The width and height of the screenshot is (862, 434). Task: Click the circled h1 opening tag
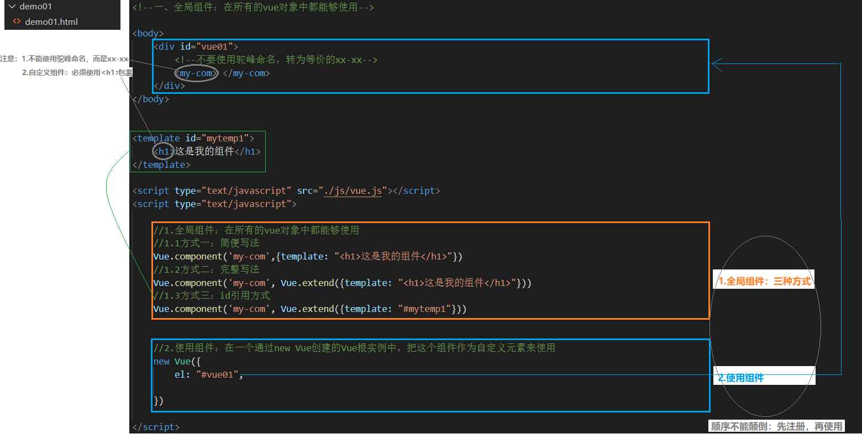pos(163,151)
